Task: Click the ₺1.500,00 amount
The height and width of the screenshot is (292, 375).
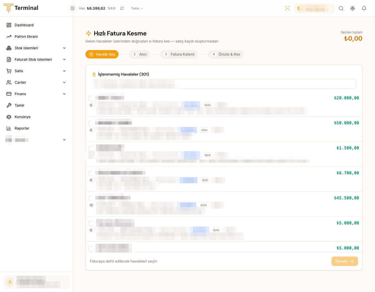Action: click(x=348, y=148)
